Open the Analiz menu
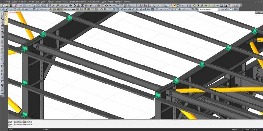The image size is (263, 131). [x=66, y=2]
